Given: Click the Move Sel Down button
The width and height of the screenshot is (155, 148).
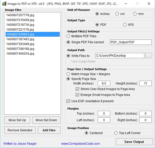Looking at the screenshot, I should [46, 120].
